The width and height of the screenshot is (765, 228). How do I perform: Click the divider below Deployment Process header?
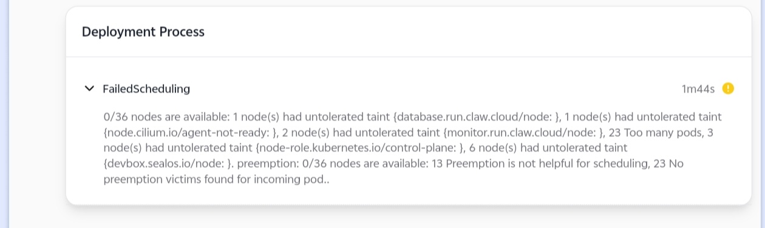click(409, 57)
